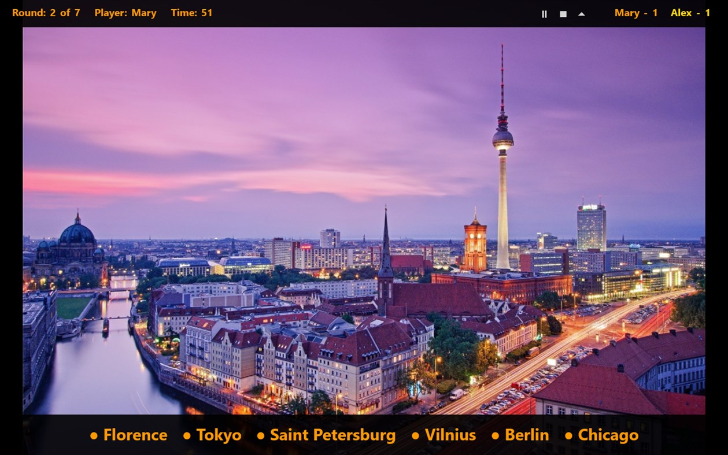The height and width of the screenshot is (455, 728).
Task: Click the bullet icon beside Florence
Action: tap(94, 435)
